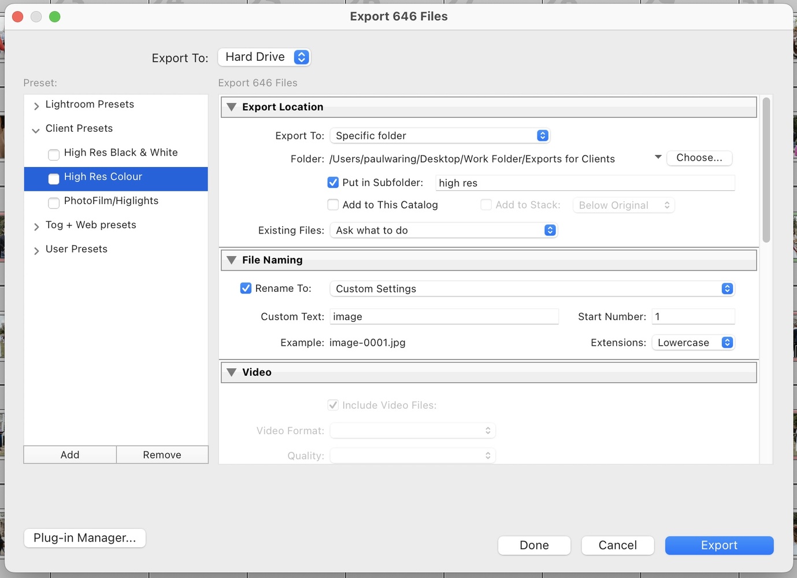Tick the High Res Colour preset checkbox

(x=54, y=179)
